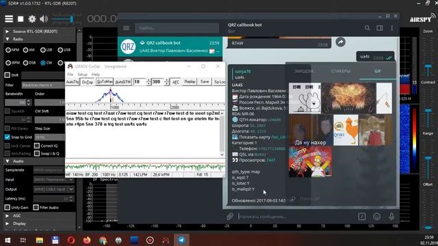Forward message via share arrow
This screenshot has width=438, height=246.
(x=341, y=42)
